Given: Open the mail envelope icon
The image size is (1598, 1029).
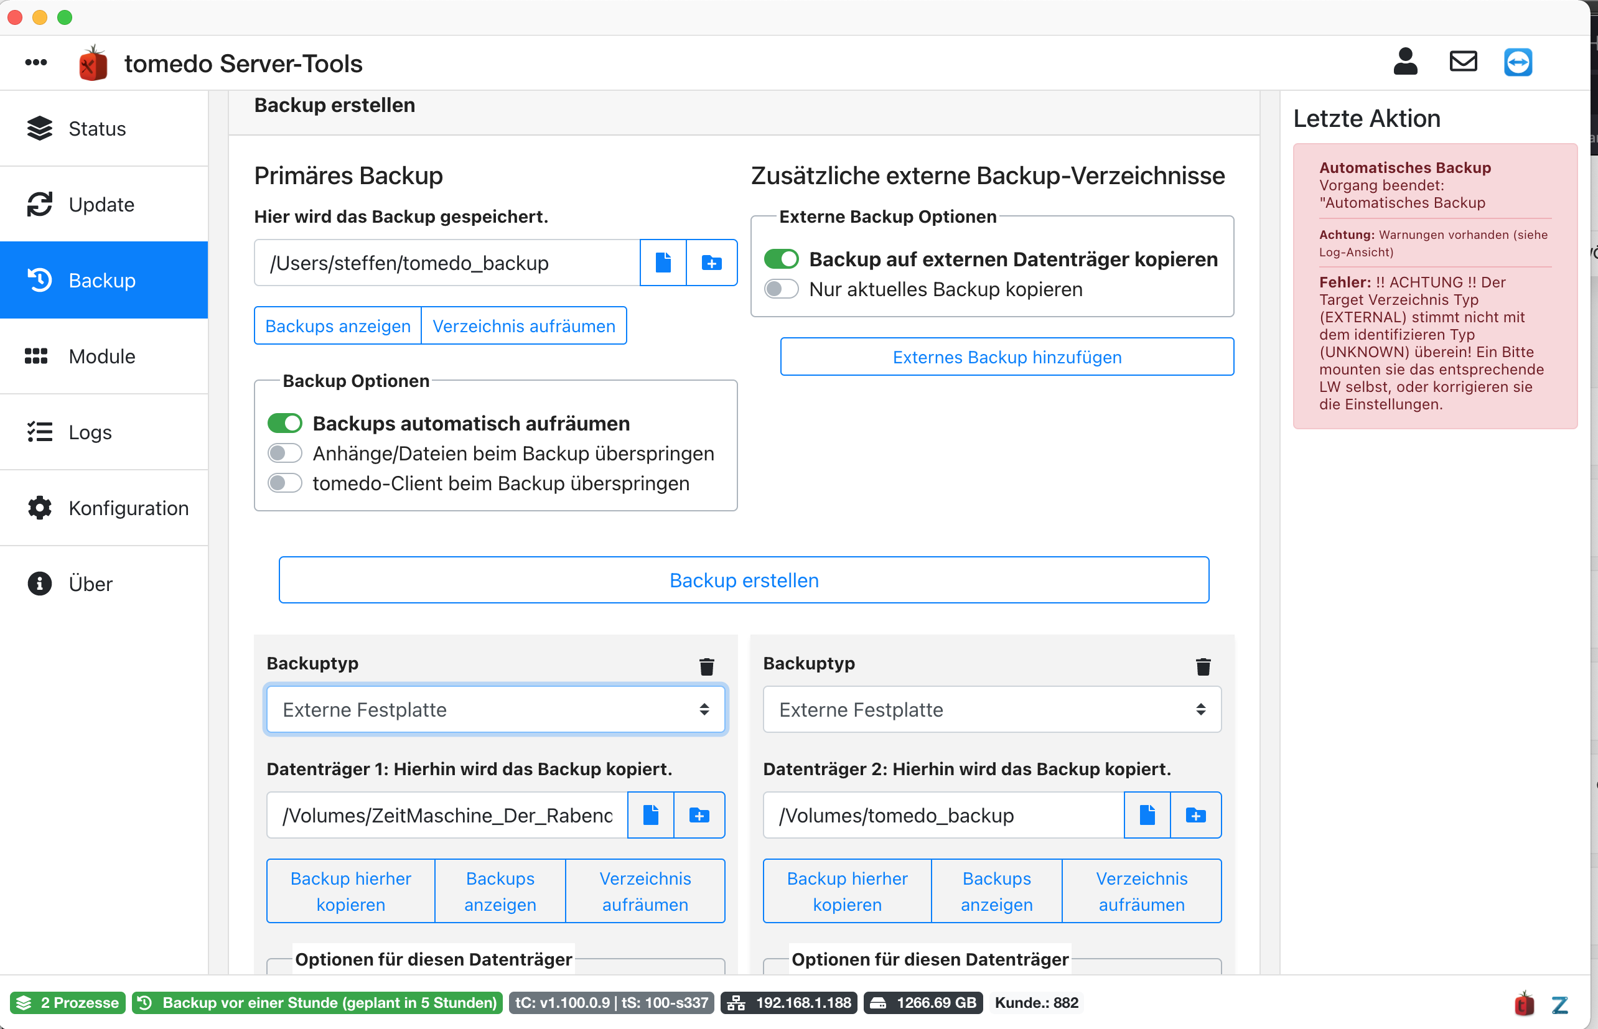Looking at the screenshot, I should 1463,62.
